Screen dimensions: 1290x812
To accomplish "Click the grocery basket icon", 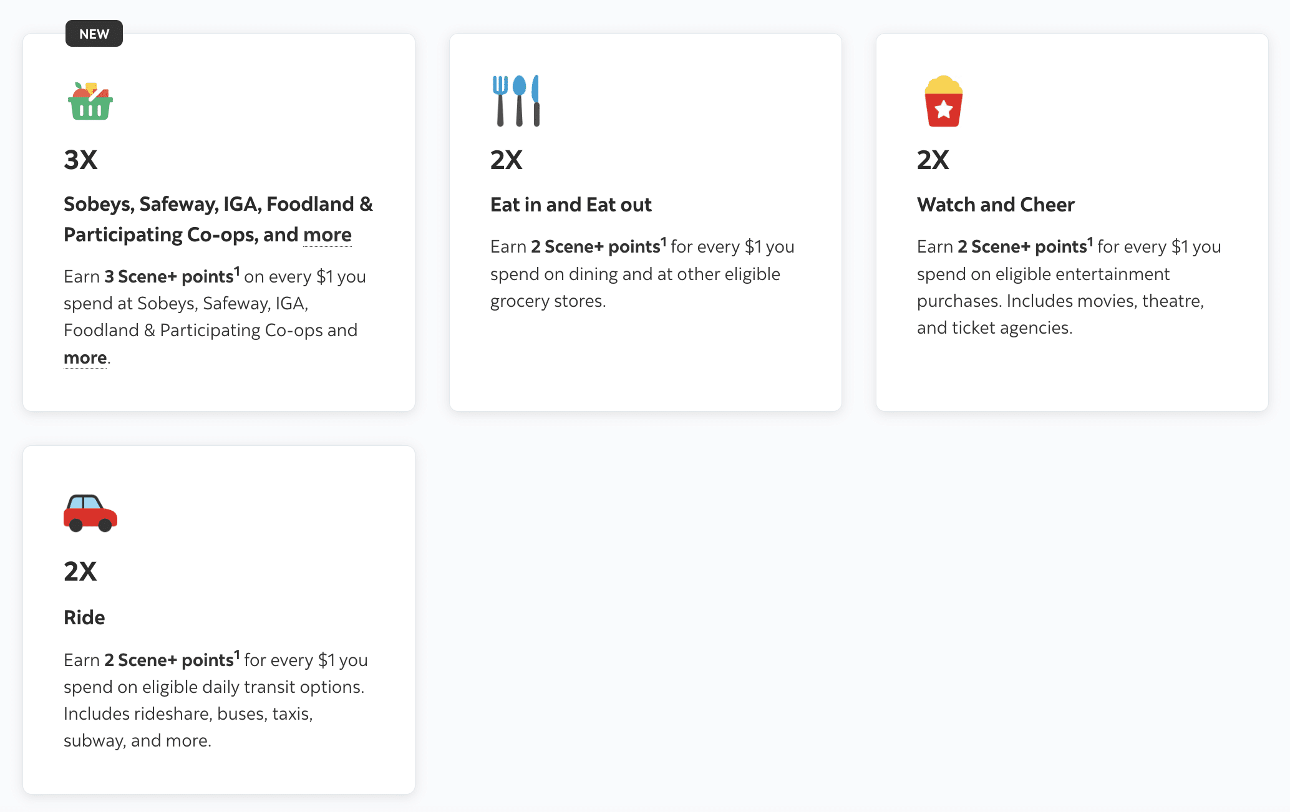I will [90, 101].
